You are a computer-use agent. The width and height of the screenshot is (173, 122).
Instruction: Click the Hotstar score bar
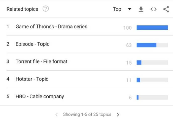click(x=152, y=80)
